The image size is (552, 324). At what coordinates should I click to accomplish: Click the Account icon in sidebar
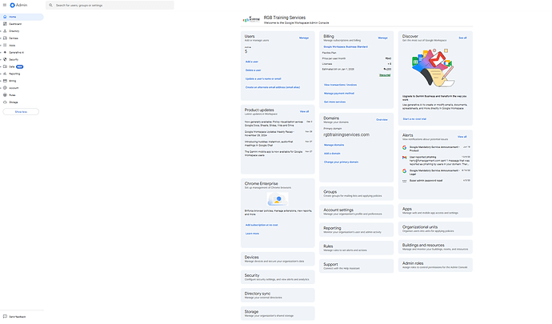click(5, 88)
